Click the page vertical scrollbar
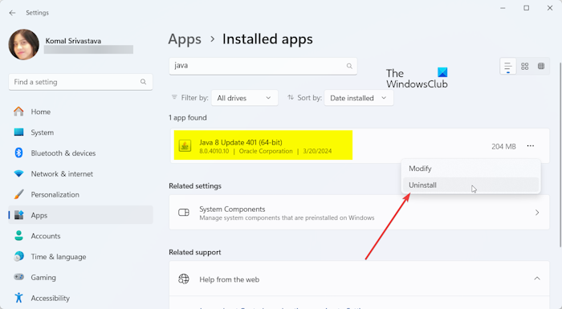 point(560,154)
